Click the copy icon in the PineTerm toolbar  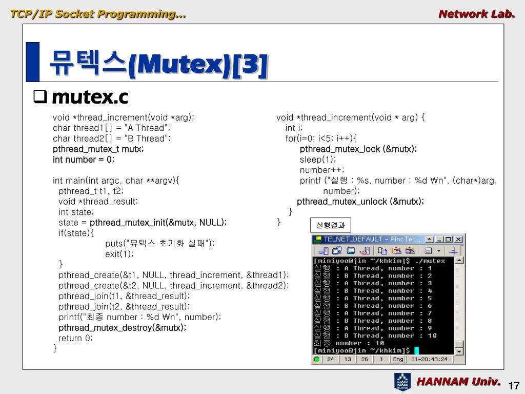point(382,250)
